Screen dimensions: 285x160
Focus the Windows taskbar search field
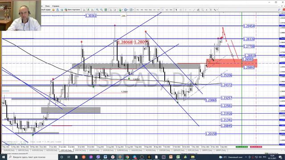coord(33,157)
